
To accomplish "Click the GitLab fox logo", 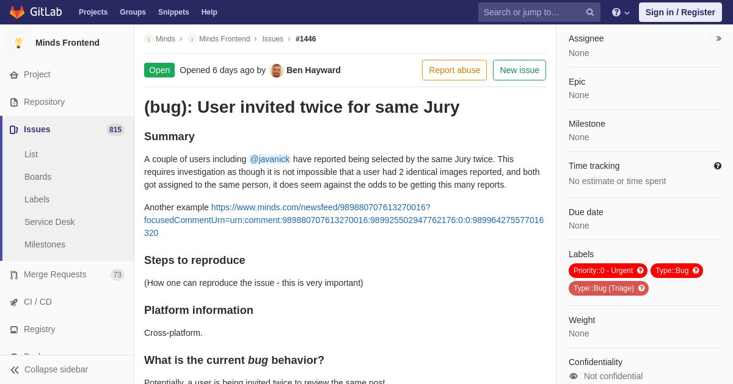I will click(17, 12).
